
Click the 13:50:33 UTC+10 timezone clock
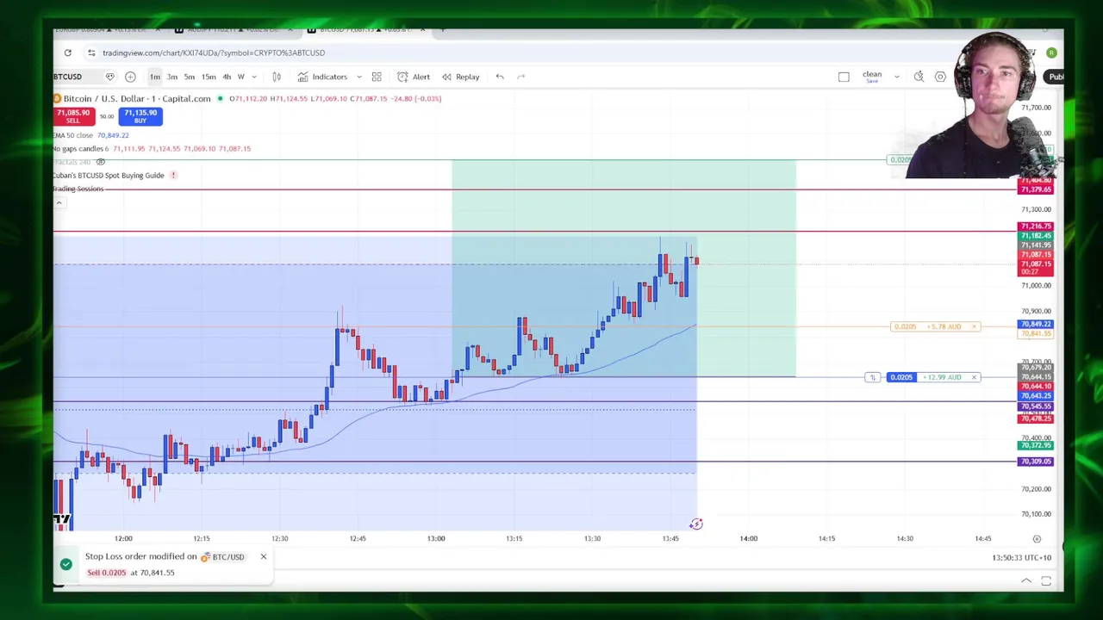click(1021, 557)
